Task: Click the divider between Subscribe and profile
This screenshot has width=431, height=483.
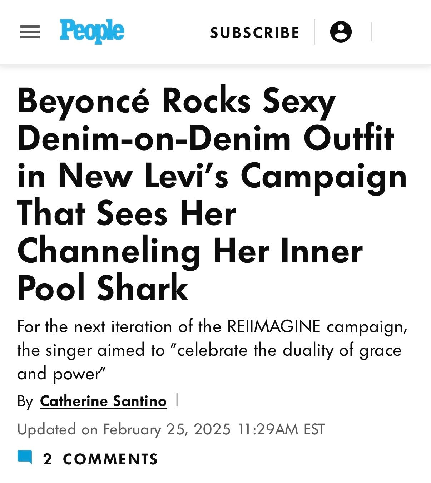Action: (314, 32)
